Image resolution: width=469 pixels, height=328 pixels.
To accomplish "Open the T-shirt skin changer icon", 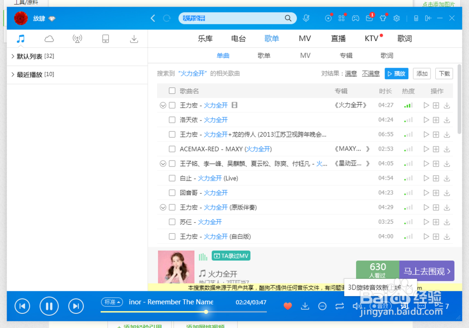I will coord(383,18).
